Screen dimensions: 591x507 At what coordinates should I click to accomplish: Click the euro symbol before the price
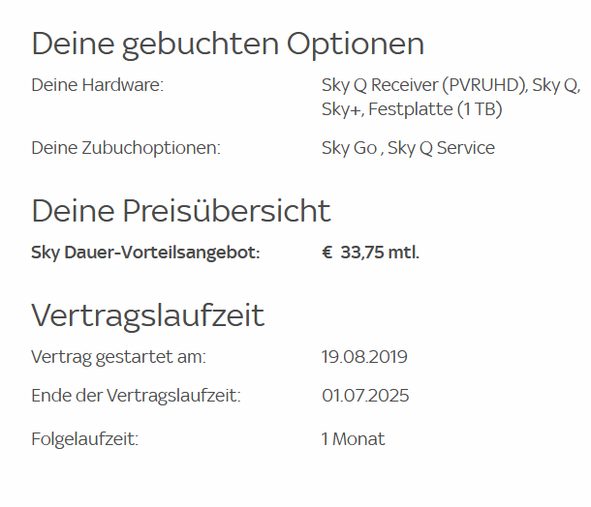[x=327, y=253]
